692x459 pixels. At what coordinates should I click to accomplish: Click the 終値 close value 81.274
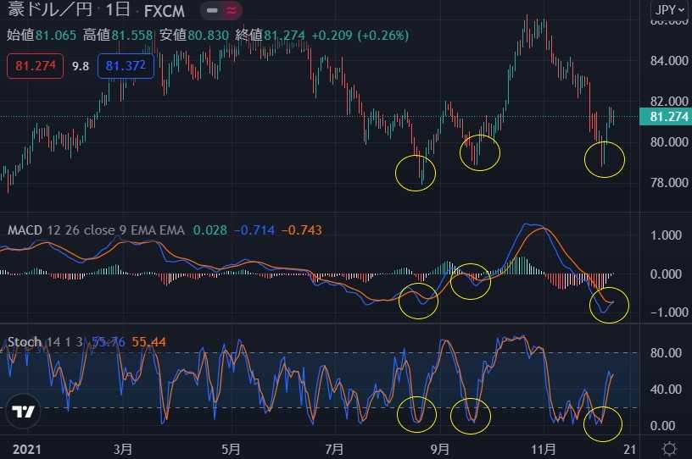(x=285, y=36)
